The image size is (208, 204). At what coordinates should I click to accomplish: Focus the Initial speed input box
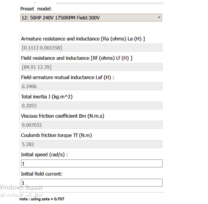[x=92, y=163]
